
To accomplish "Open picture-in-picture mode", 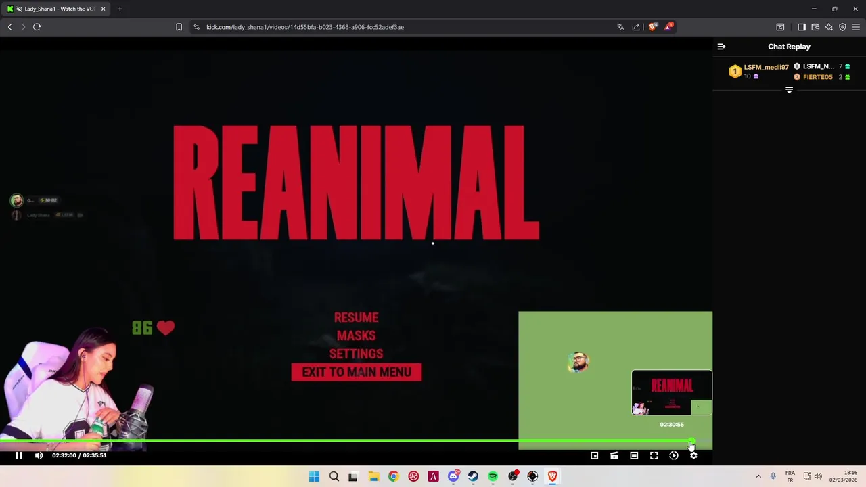I will click(x=594, y=456).
